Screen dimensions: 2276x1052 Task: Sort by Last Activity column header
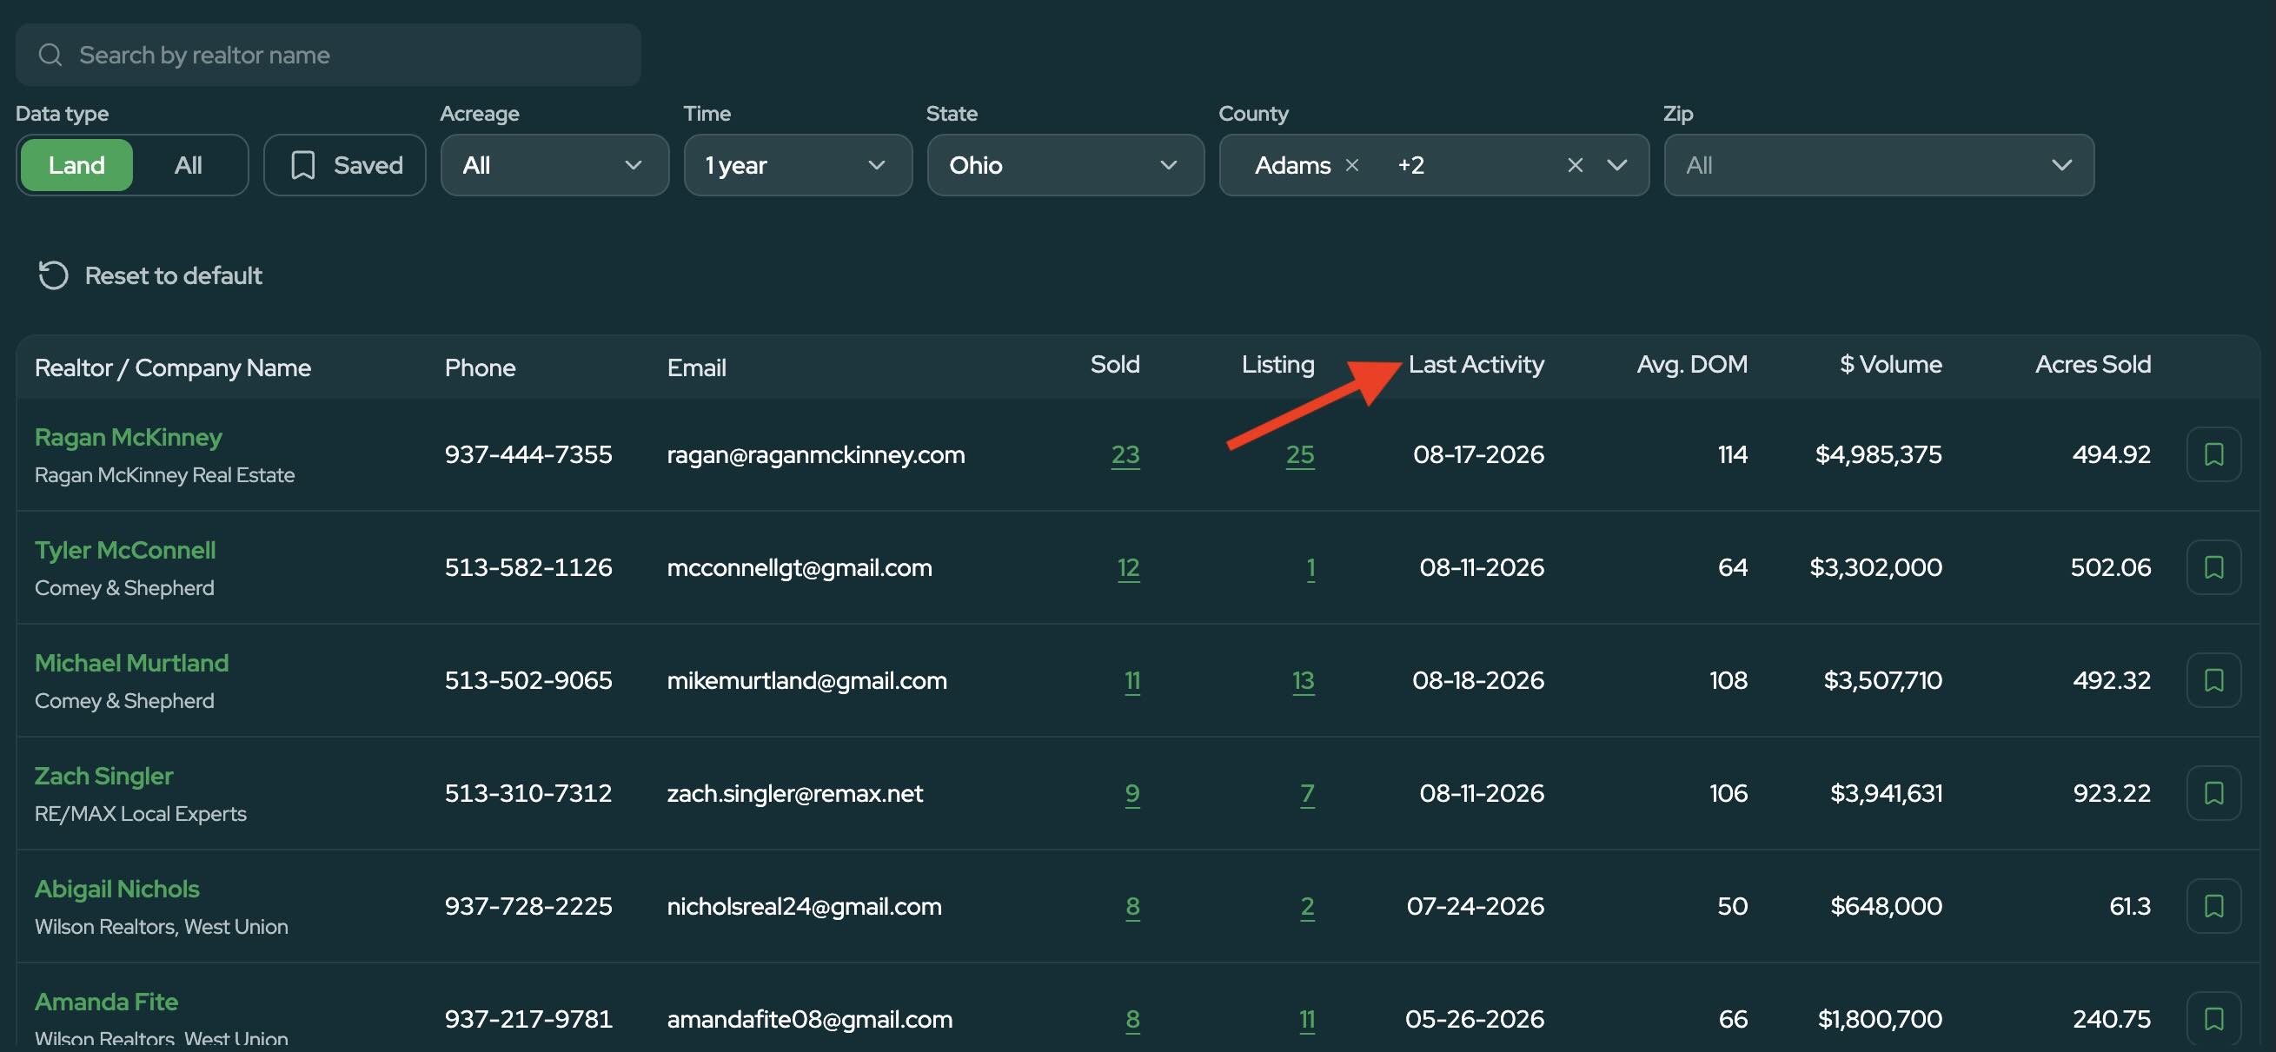click(x=1476, y=365)
